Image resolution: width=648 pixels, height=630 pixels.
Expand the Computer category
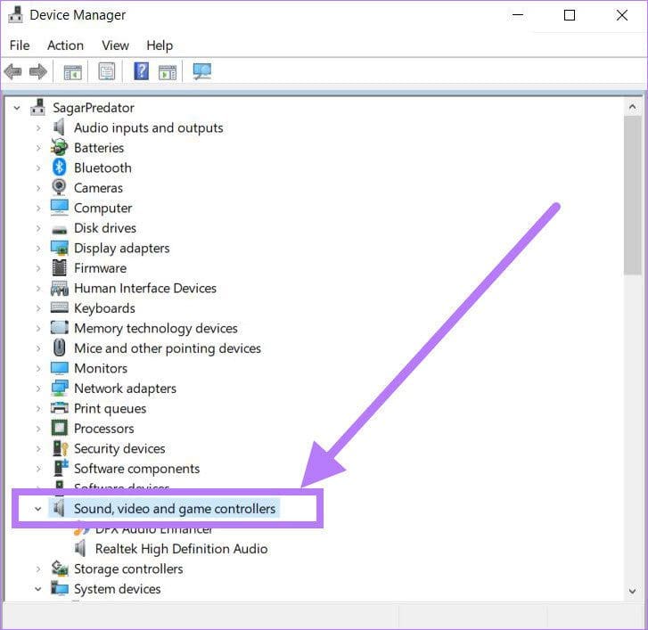[x=38, y=209]
